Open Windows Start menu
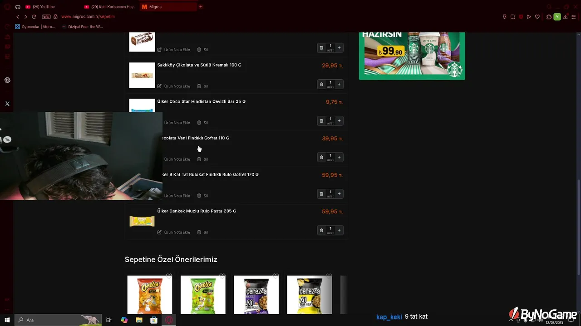The width and height of the screenshot is (581, 326). pos(7,320)
